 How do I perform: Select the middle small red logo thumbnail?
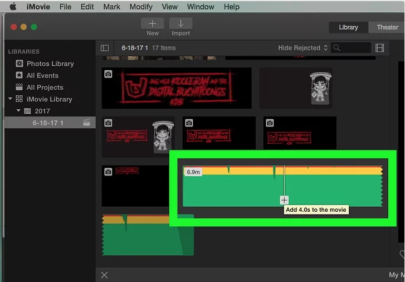(219, 133)
